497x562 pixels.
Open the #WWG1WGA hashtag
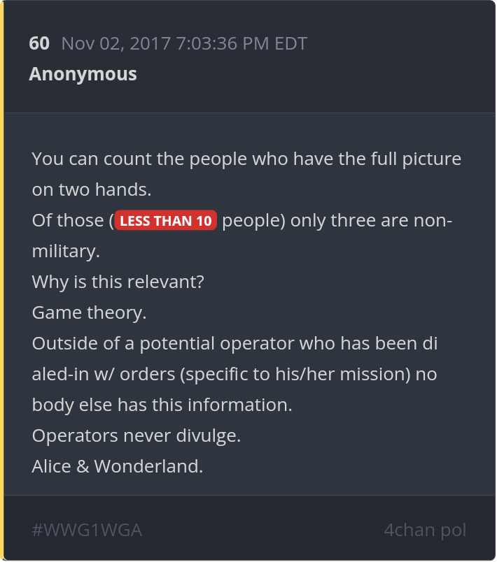pyautogui.click(x=87, y=530)
